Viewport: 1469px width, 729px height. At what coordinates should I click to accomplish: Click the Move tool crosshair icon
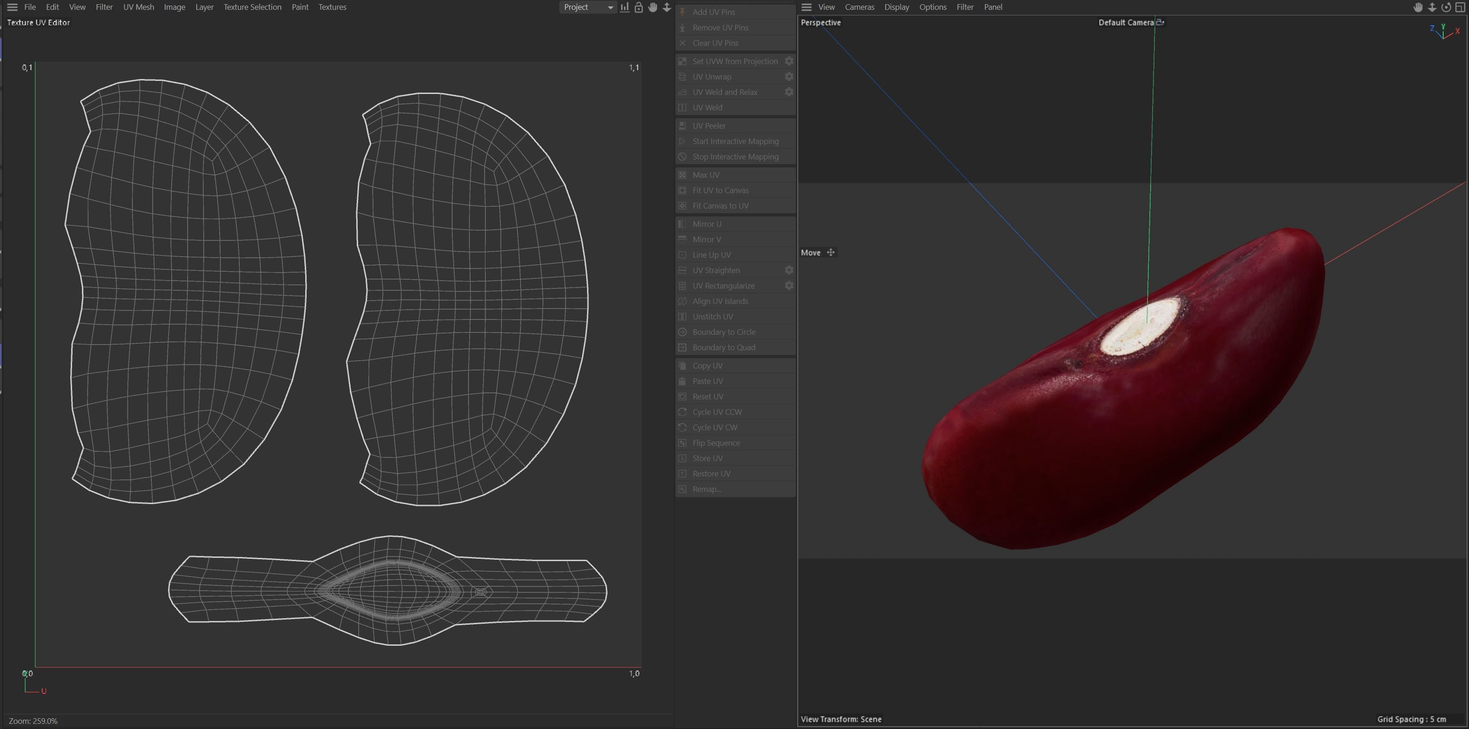click(831, 253)
